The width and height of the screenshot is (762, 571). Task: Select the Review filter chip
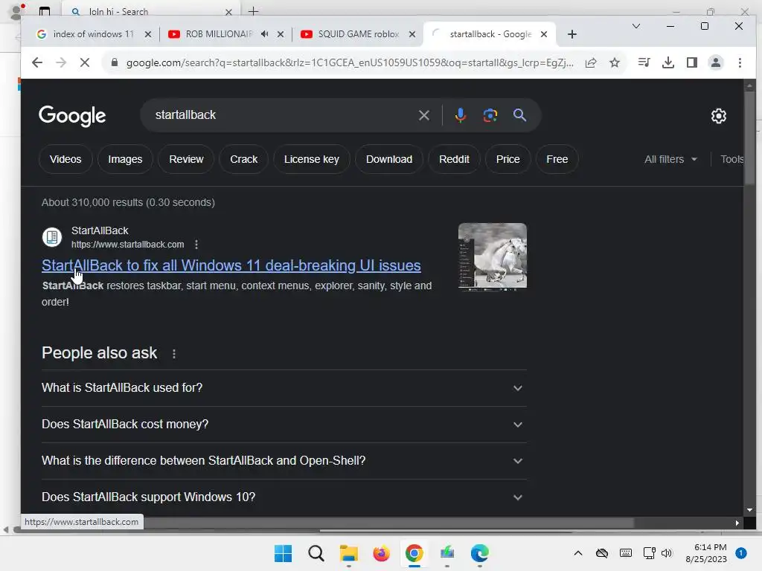[x=186, y=159]
